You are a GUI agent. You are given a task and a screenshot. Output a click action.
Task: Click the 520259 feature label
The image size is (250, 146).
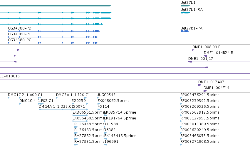(x=79, y=101)
